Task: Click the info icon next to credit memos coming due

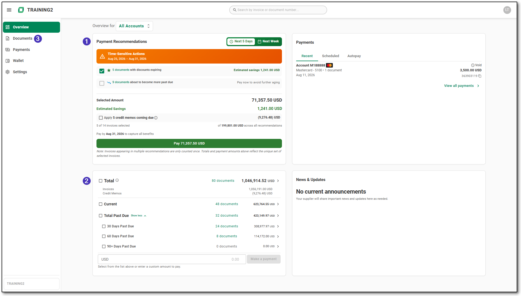Action: click(x=156, y=118)
